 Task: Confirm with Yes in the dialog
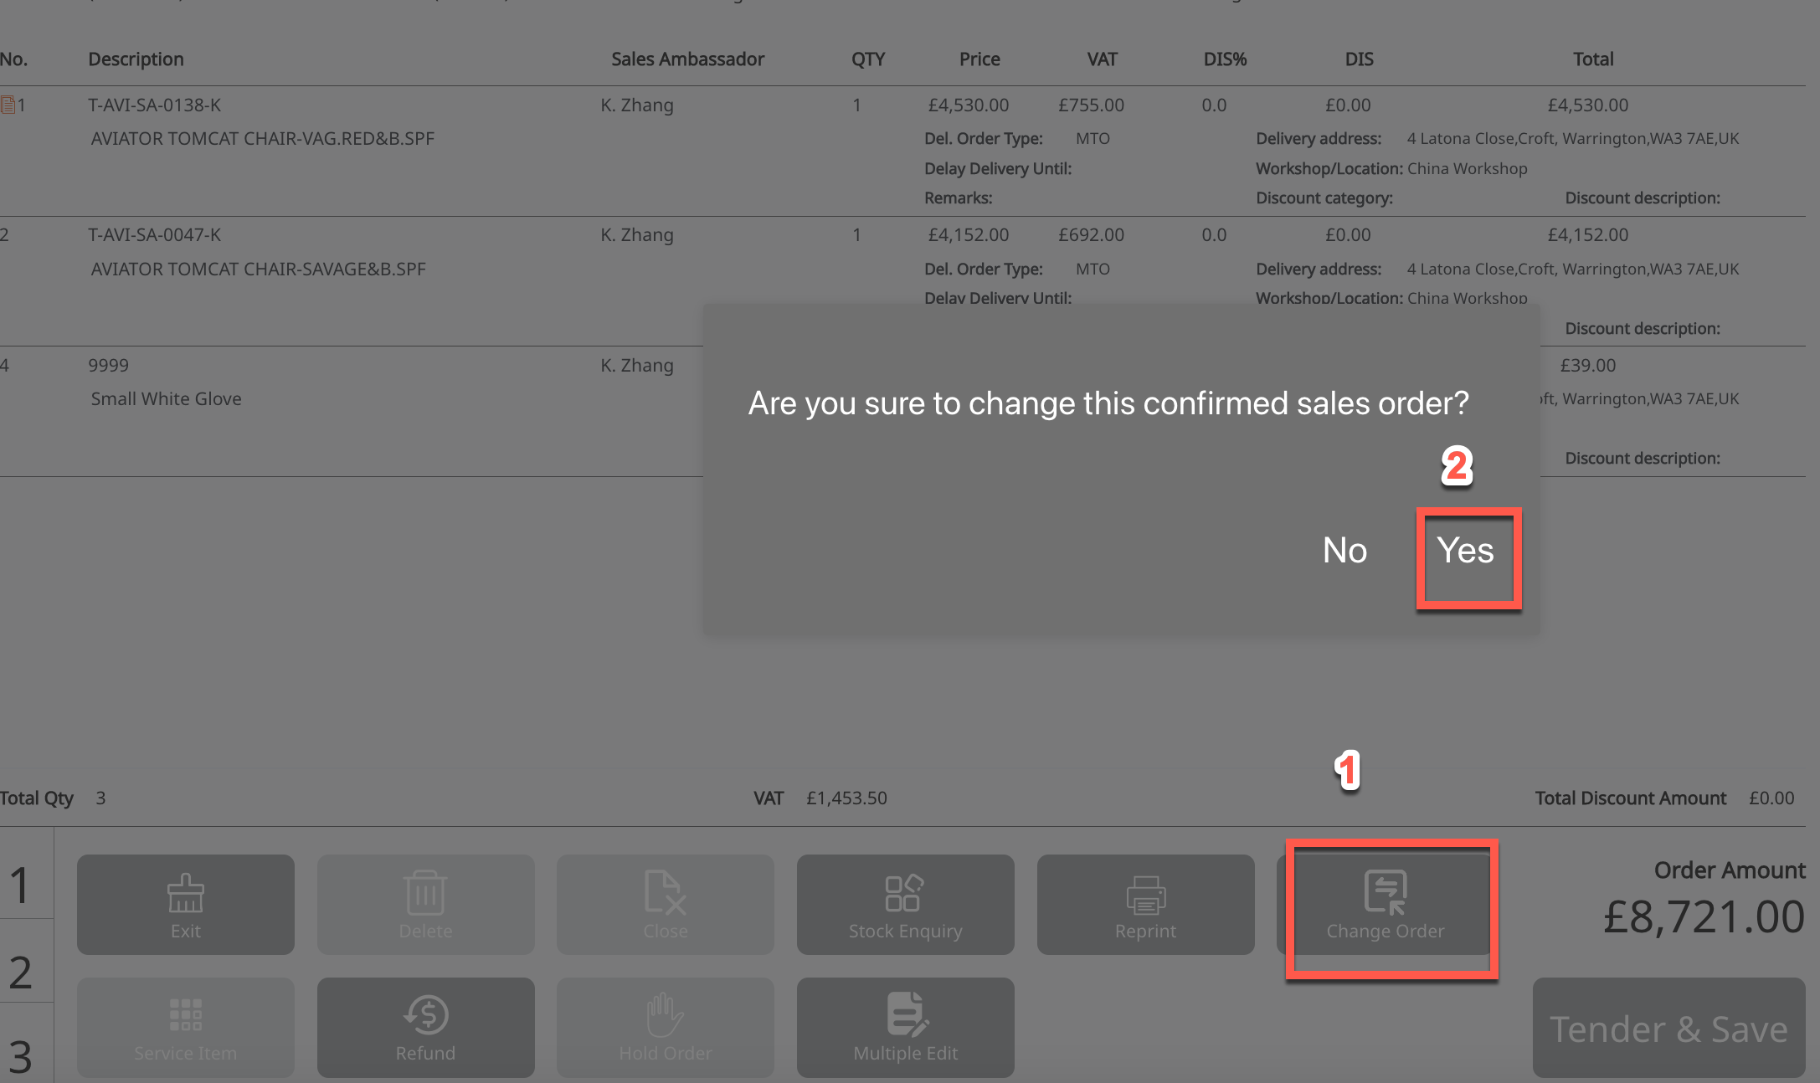[1465, 551]
